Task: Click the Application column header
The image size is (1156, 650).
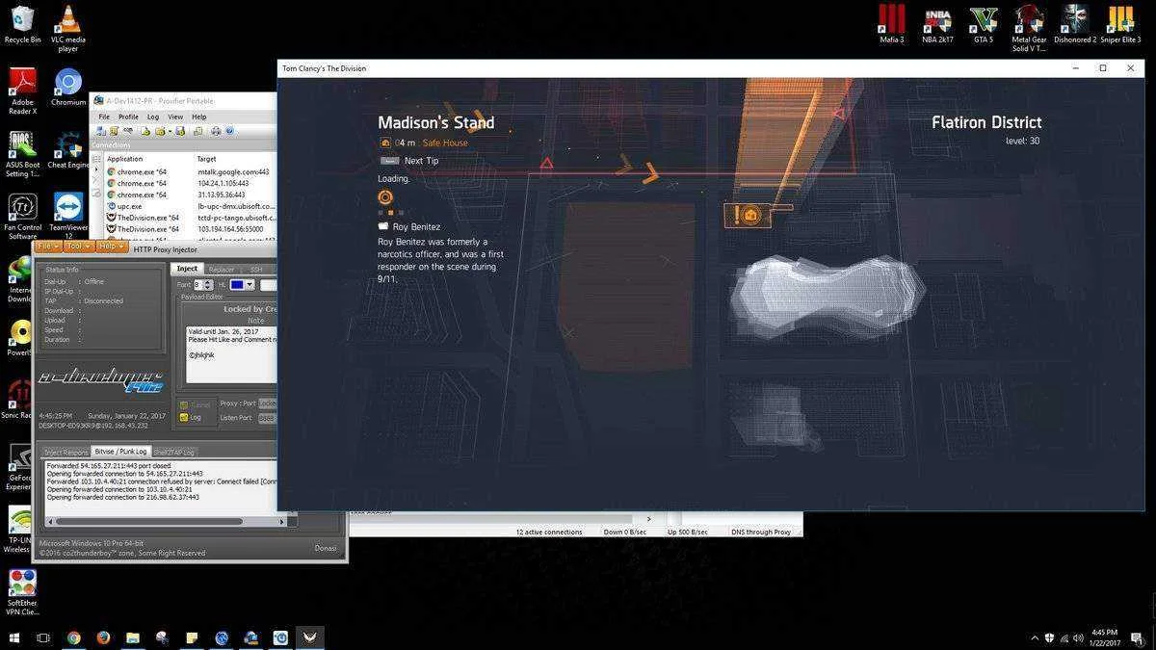Action: [124, 159]
